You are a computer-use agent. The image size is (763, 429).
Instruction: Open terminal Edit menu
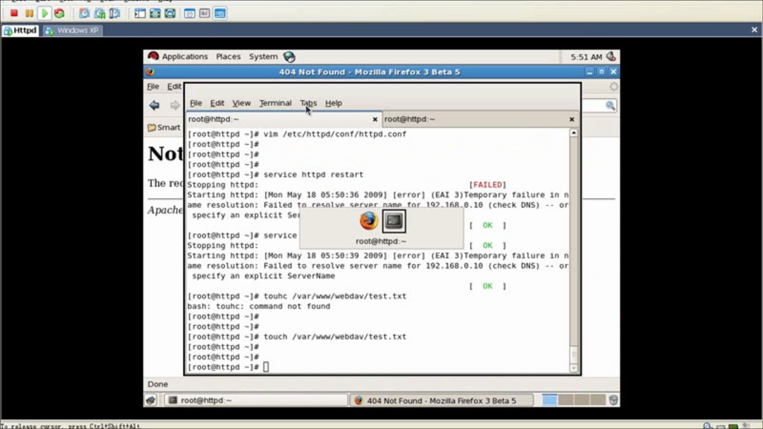(x=217, y=103)
